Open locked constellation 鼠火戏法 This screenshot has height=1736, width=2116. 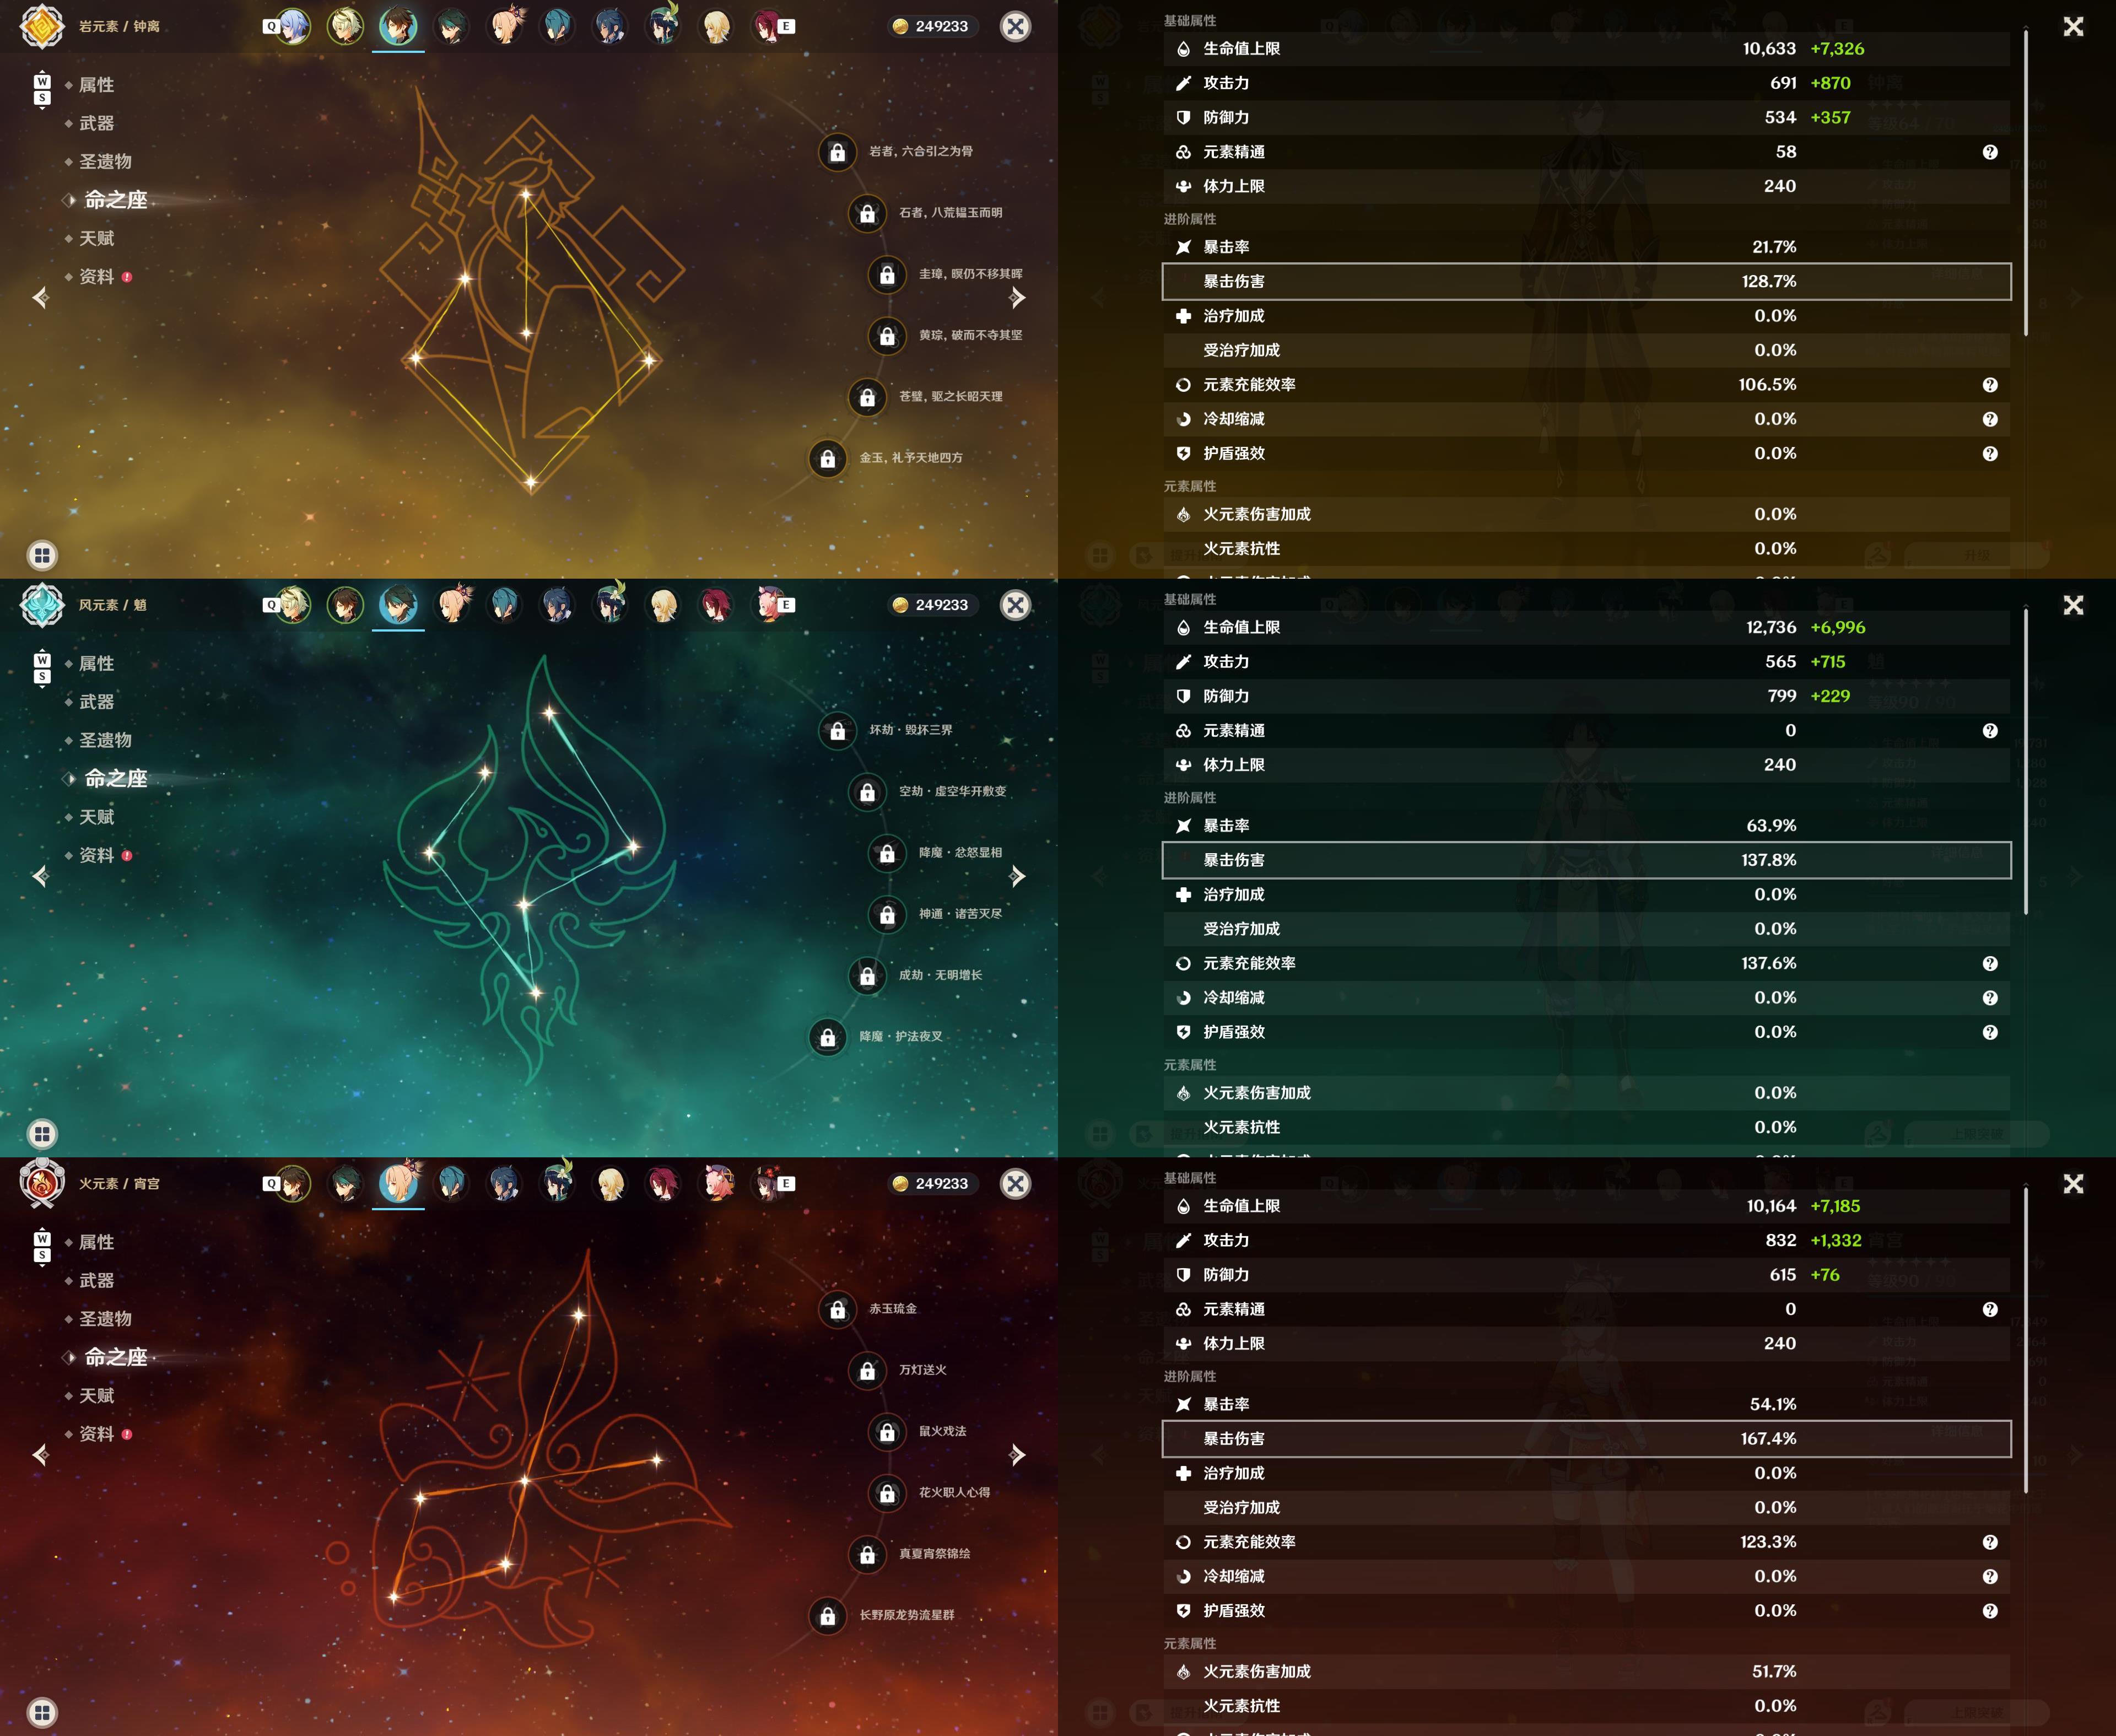(887, 1432)
